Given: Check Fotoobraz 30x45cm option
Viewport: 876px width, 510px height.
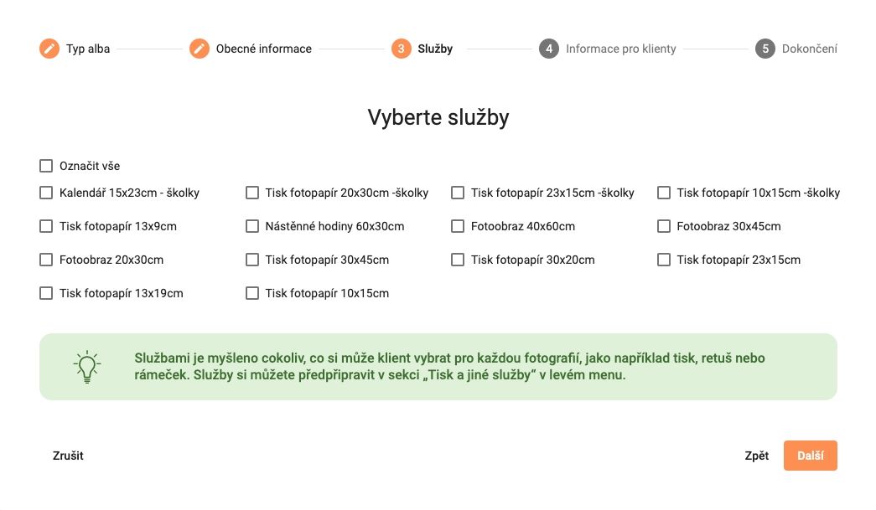Looking at the screenshot, I should pos(664,226).
